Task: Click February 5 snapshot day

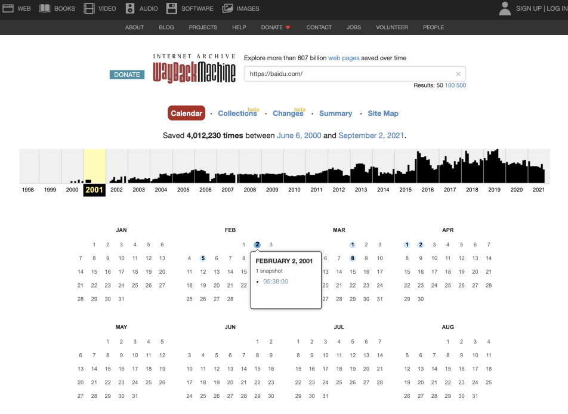Action: tap(203, 258)
